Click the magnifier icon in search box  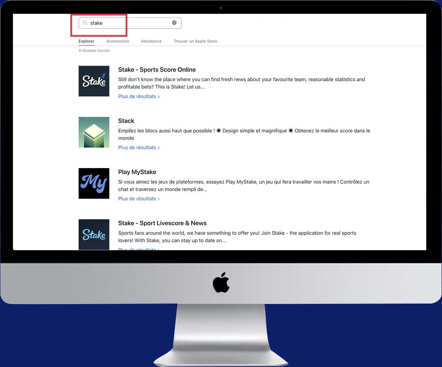[x=85, y=23]
